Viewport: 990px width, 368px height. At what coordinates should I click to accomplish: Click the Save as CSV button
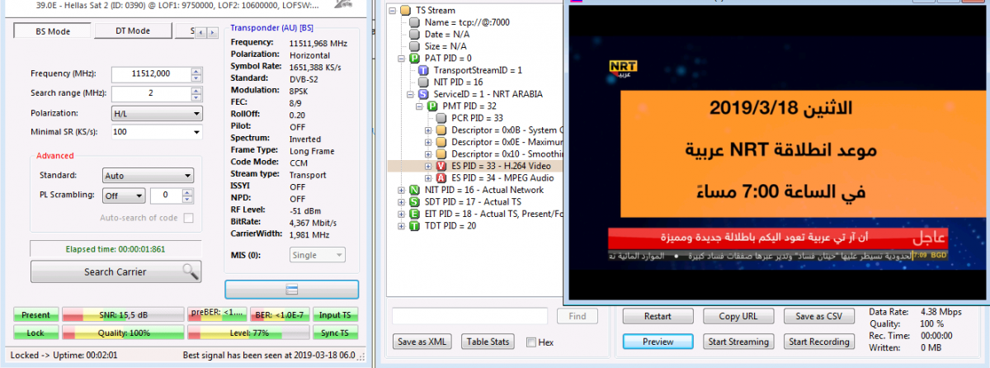pyautogui.click(x=819, y=316)
